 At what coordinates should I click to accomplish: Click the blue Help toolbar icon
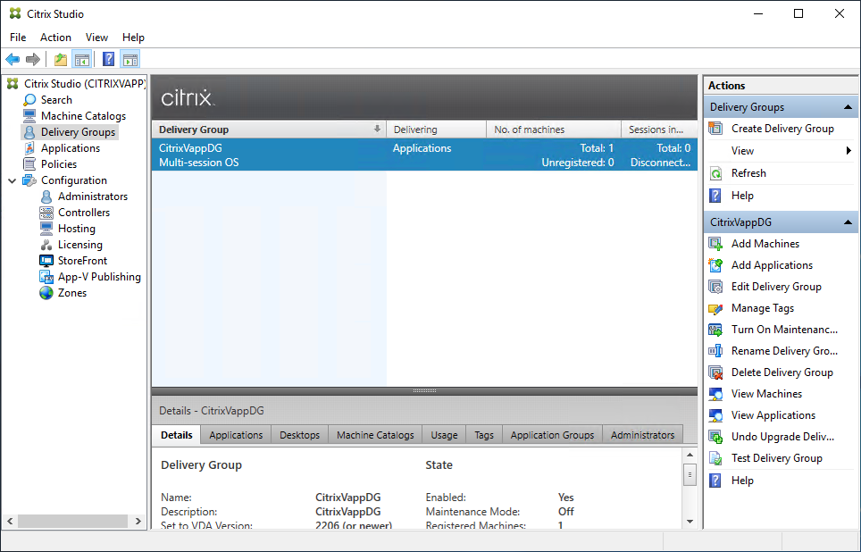109,59
